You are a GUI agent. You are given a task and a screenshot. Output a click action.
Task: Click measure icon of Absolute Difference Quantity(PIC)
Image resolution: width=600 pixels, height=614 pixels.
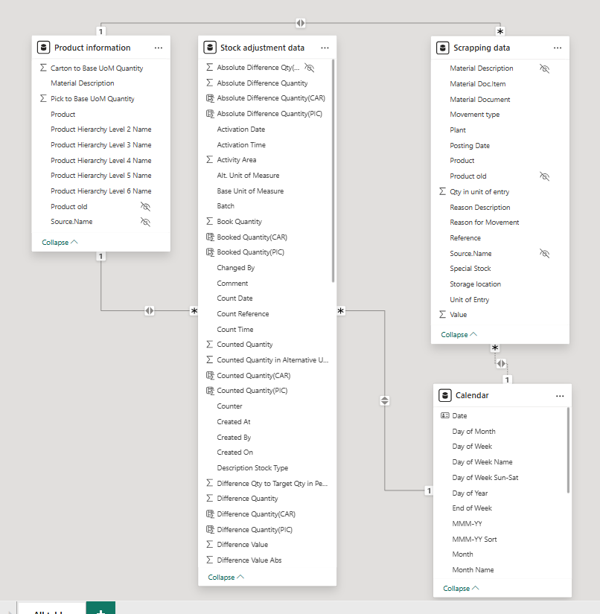click(210, 114)
